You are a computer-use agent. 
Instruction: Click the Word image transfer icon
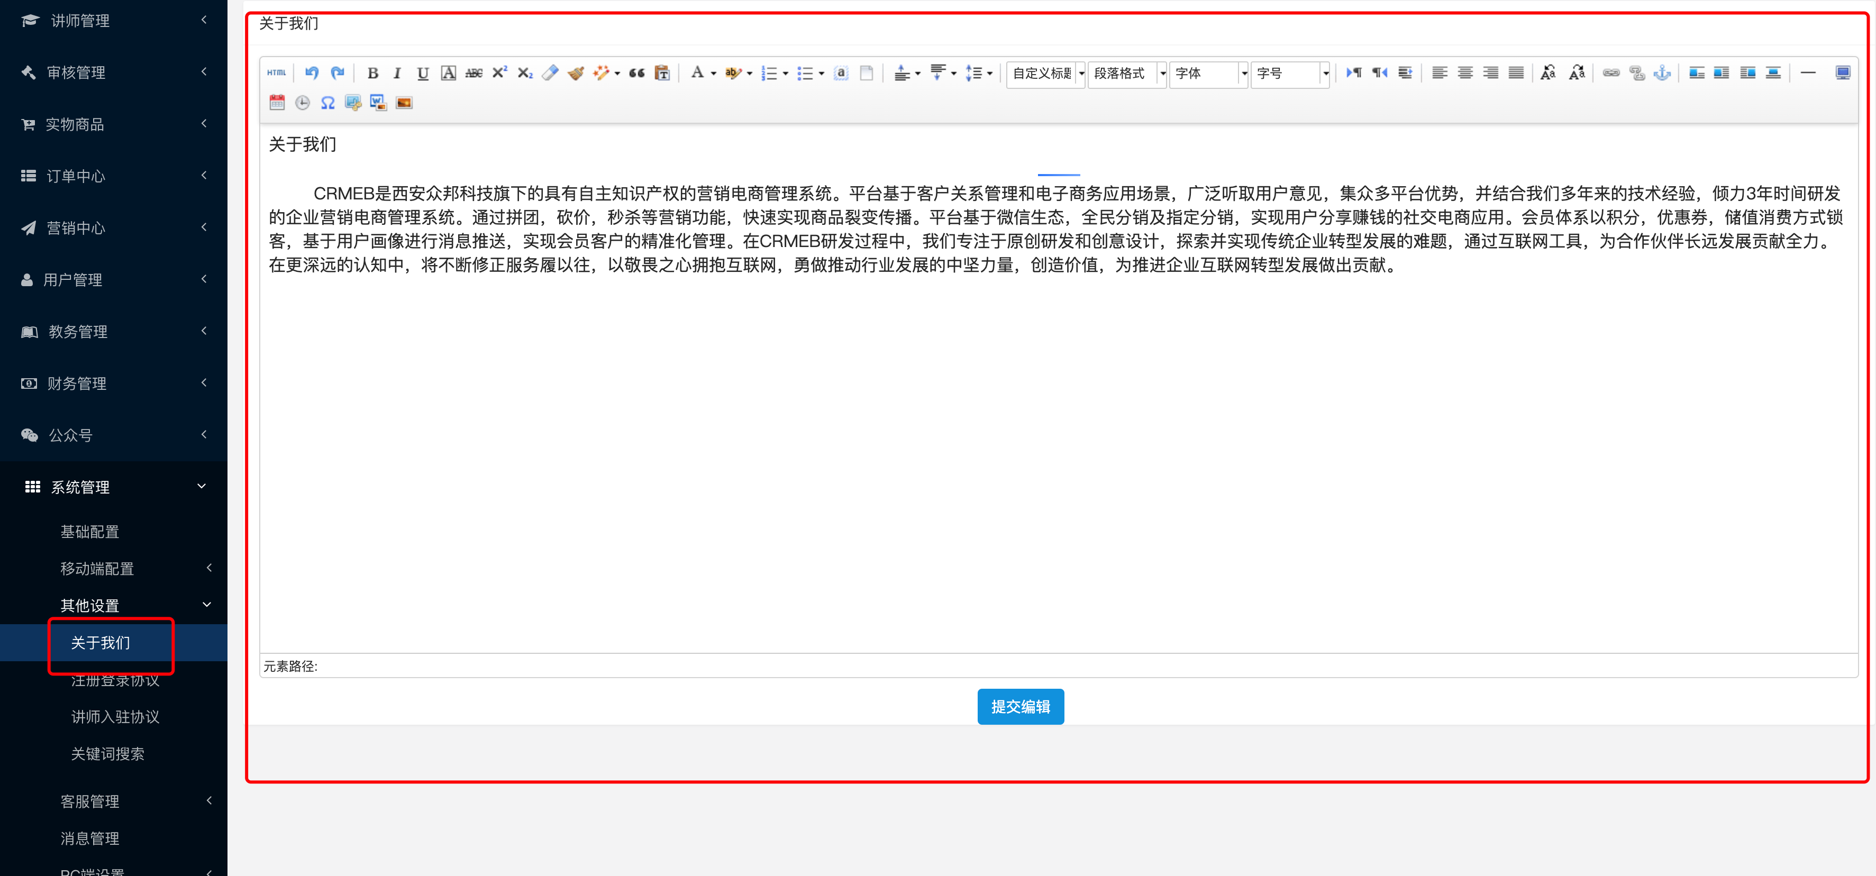tap(379, 103)
